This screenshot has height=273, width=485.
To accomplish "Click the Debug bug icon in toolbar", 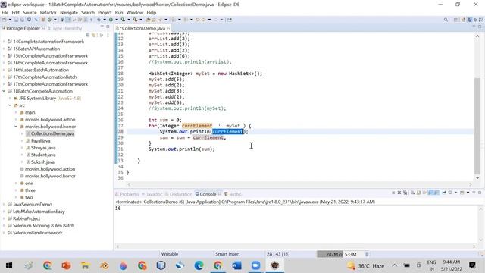I will point(99,20).
